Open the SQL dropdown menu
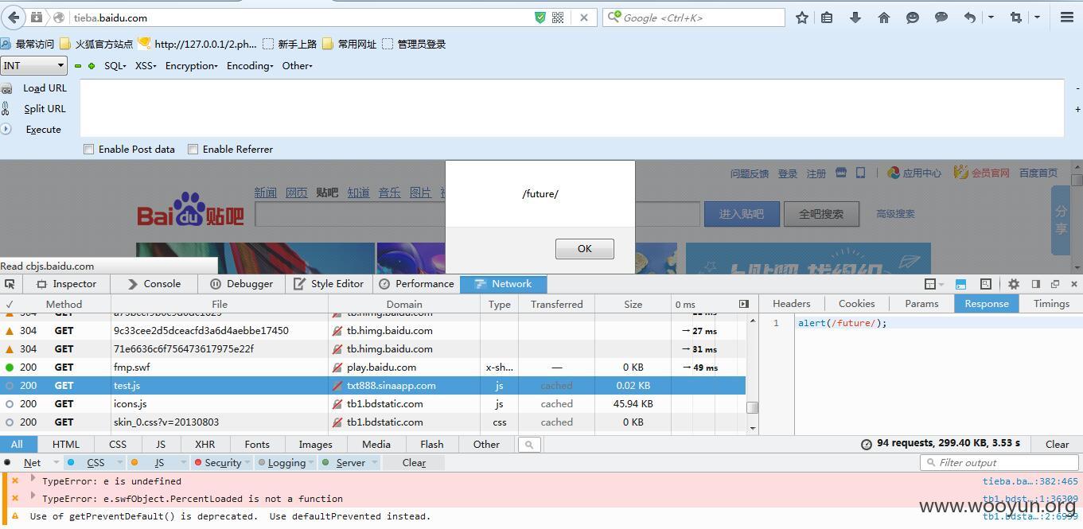 click(115, 66)
